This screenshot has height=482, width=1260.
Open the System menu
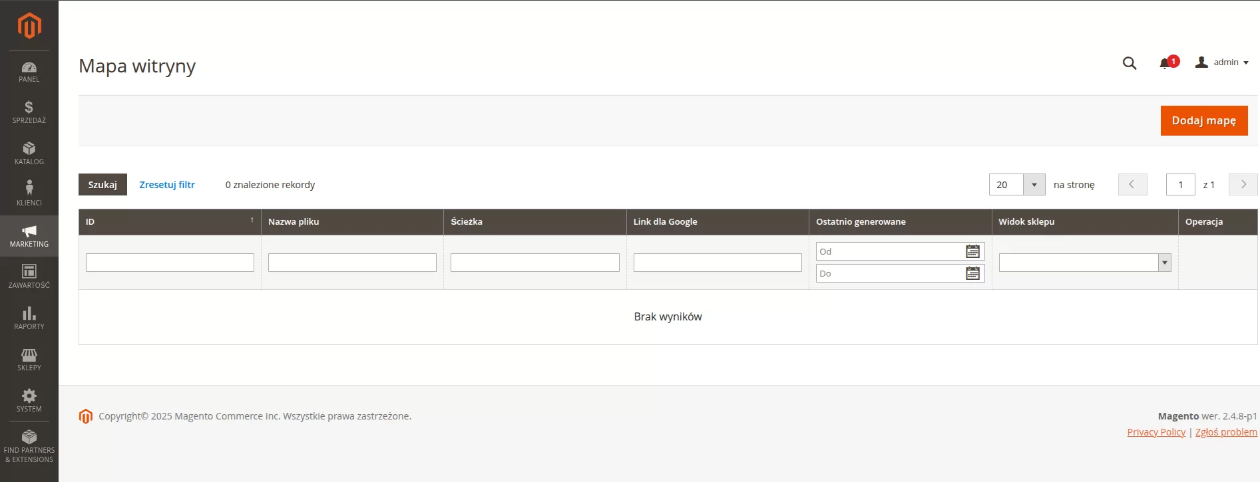coord(29,401)
